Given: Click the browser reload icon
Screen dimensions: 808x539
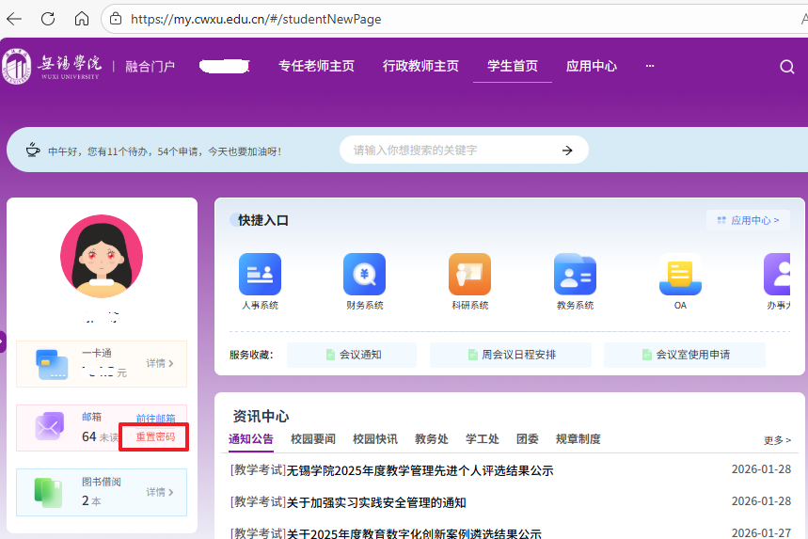Looking at the screenshot, I should (48, 19).
